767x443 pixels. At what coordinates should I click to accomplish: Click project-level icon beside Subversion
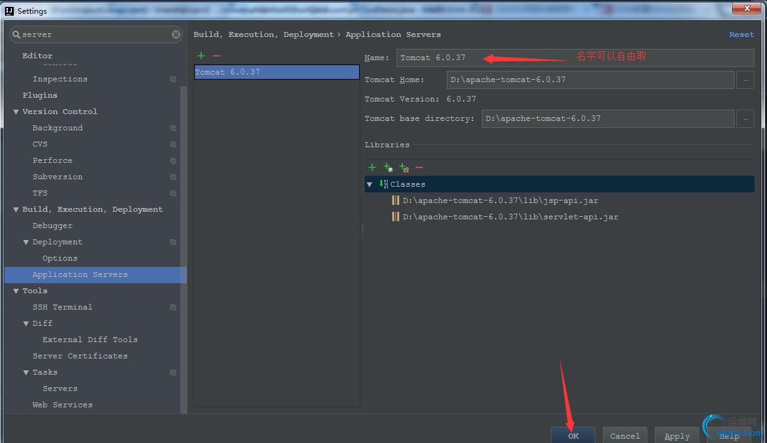coord(173,177)
